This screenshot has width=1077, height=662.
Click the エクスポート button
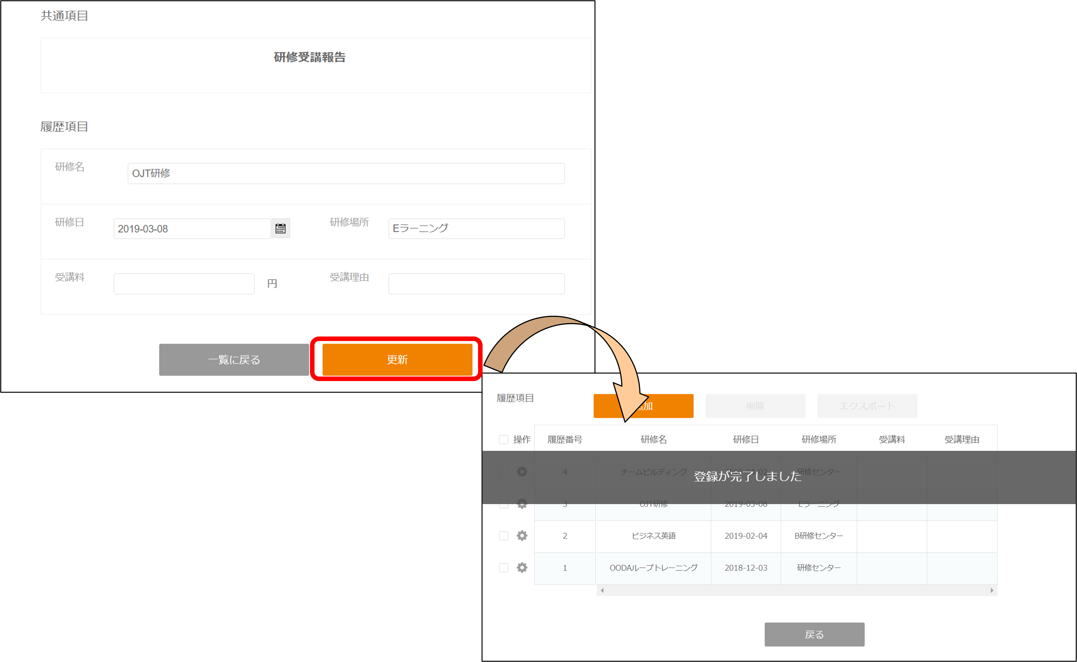click(x=867, y=406)
